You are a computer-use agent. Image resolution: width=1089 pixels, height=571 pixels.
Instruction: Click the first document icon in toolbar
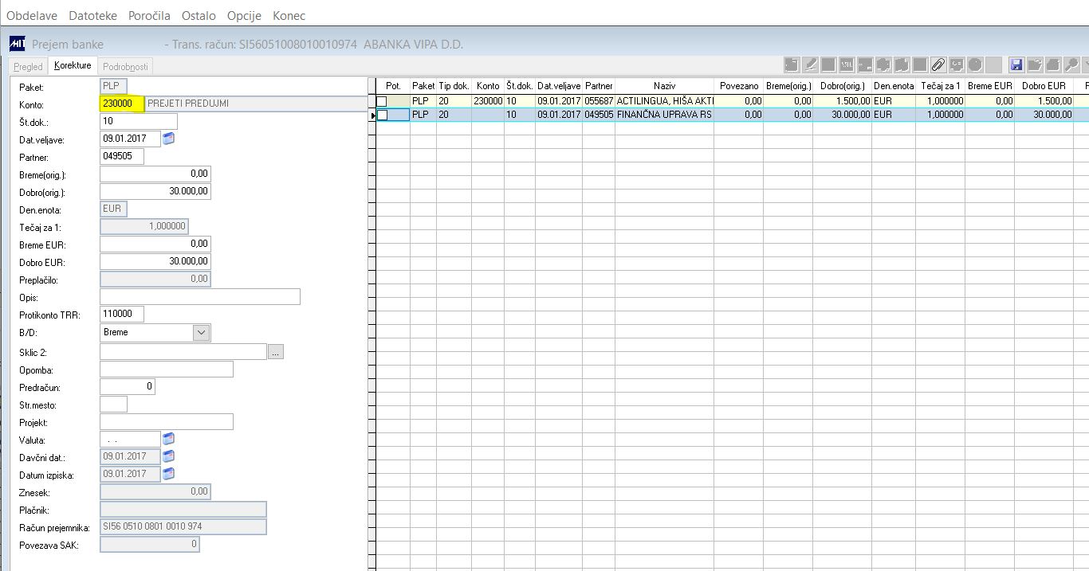pos(792,65)
